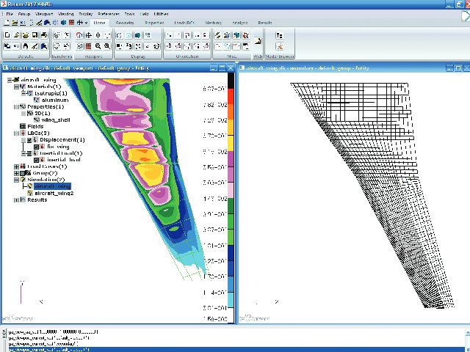470x352 pixels.
Task: Click the second top-row icon in Transforms group
Action: (x=67, y=35)
